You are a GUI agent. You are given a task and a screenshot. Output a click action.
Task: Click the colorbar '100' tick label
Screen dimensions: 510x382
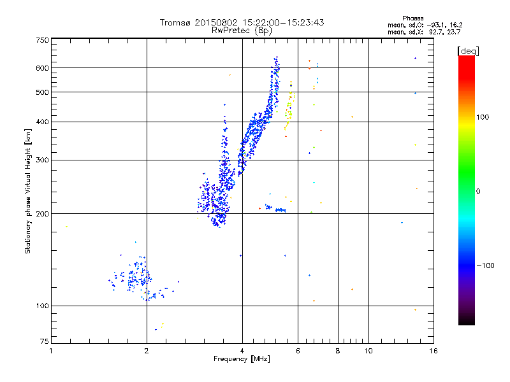pyautogui.click(x=483, y=117)
